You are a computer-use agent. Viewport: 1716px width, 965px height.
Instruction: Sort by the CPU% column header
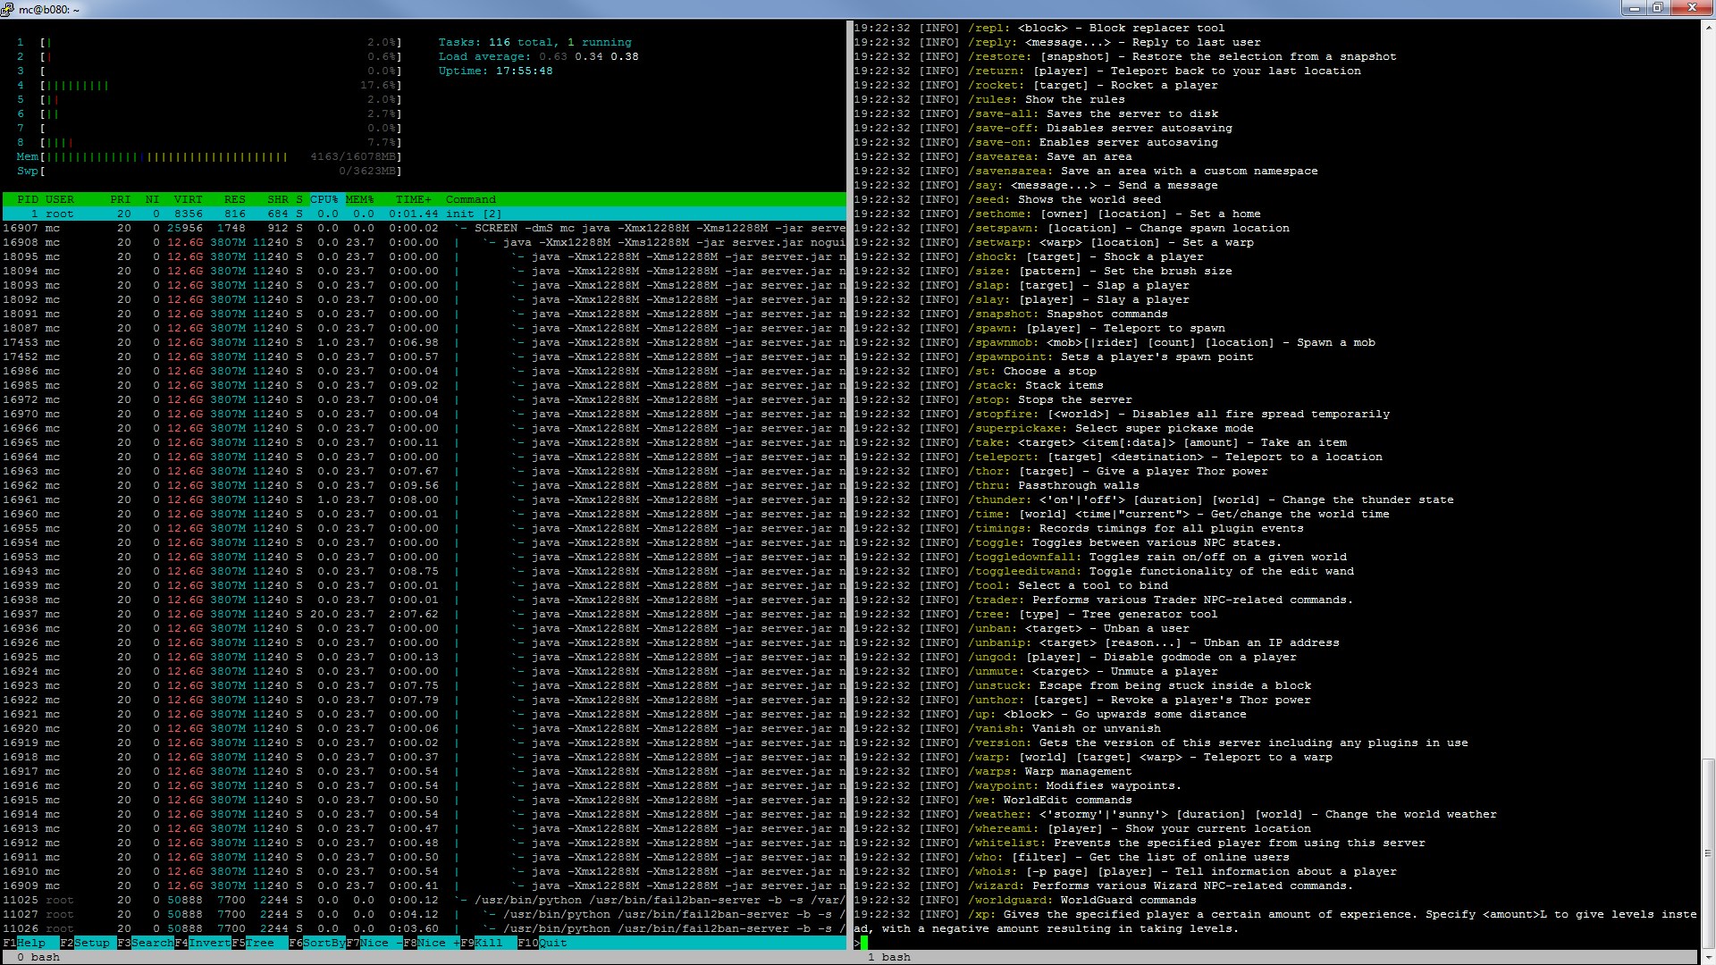click(x=324, y=199)
